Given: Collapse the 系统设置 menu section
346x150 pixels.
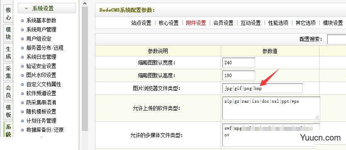Looking at the screenshot, I should (x=47, y=8).
